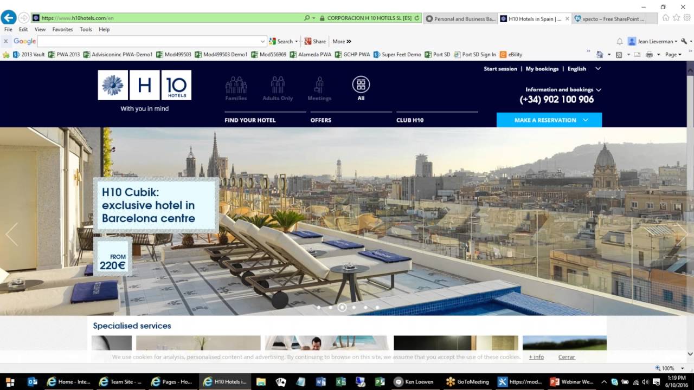Viewport: 694px width, 390px height.
Task: Refresh the page with the reload icon
Action: coord(416,18)
